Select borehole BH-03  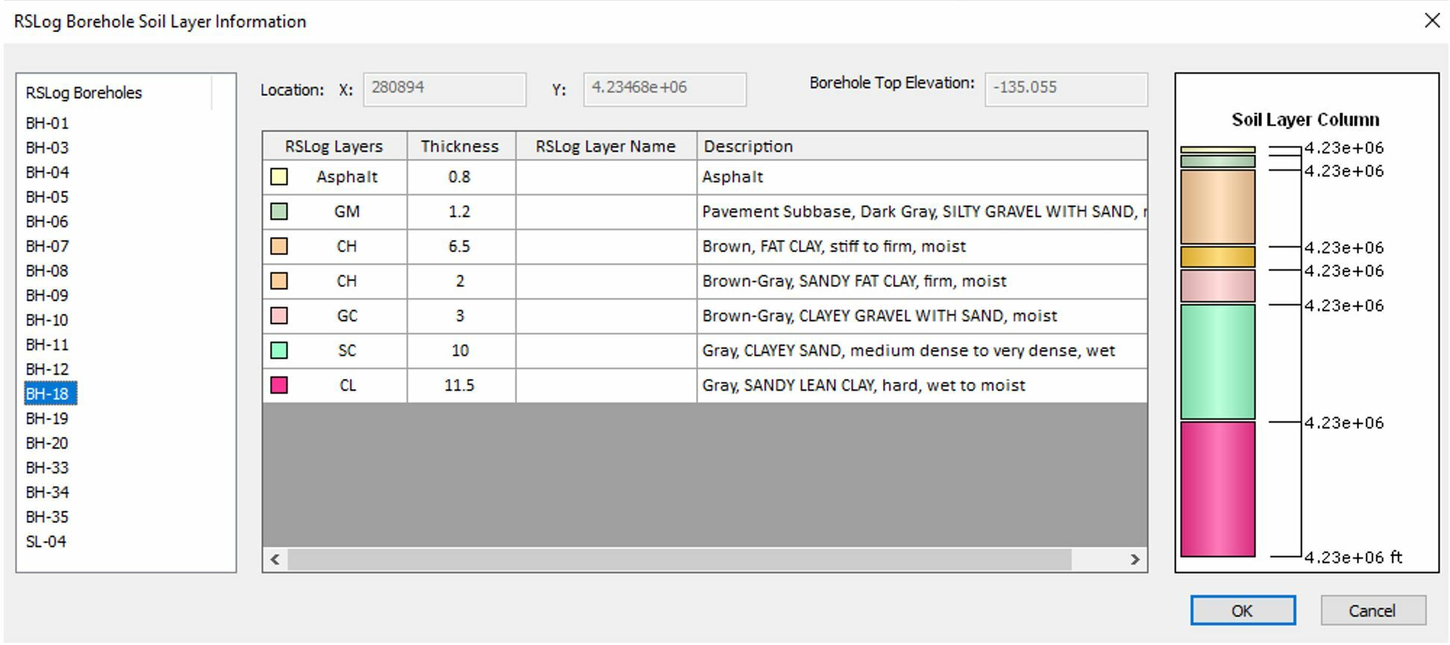pyautogui.click(x=47, y=148)
